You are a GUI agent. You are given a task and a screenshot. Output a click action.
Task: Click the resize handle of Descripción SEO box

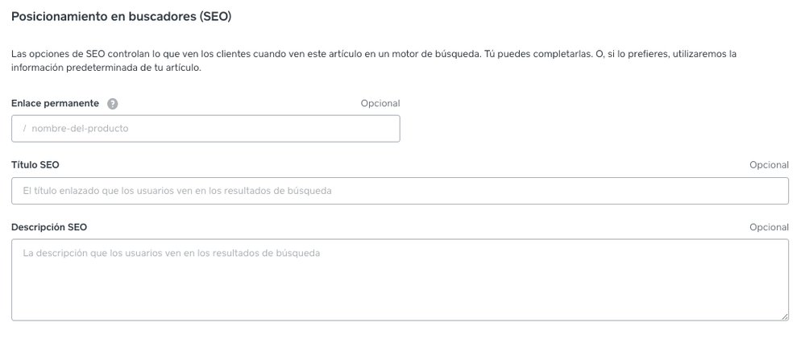click(785, 316)
